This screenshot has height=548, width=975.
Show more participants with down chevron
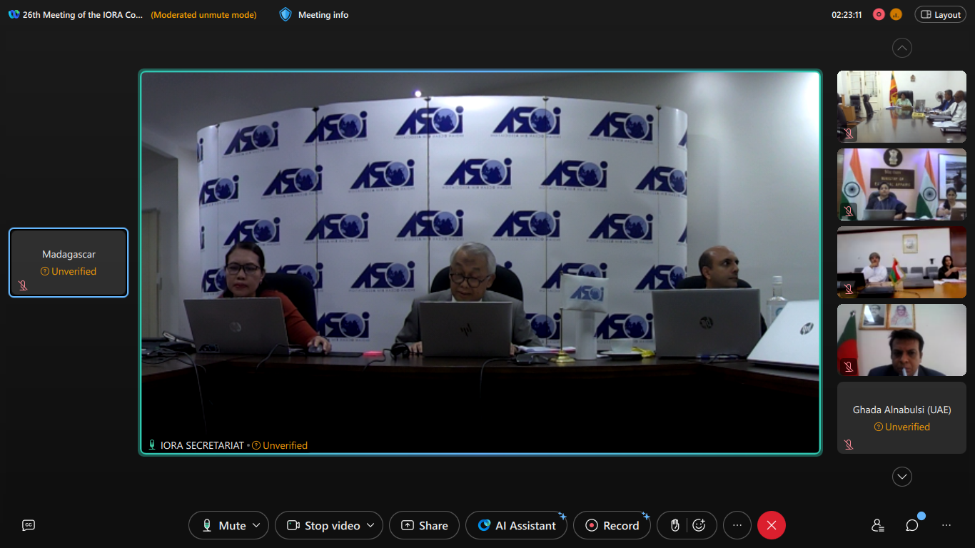coord(902,477)
